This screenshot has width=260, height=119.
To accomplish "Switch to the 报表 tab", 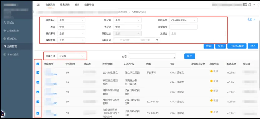I will click(77, 5).
